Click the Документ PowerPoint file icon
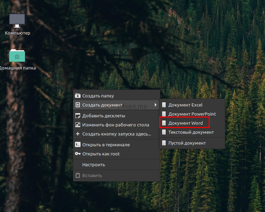This screenshot has height=212, width=265. point(164,114)
